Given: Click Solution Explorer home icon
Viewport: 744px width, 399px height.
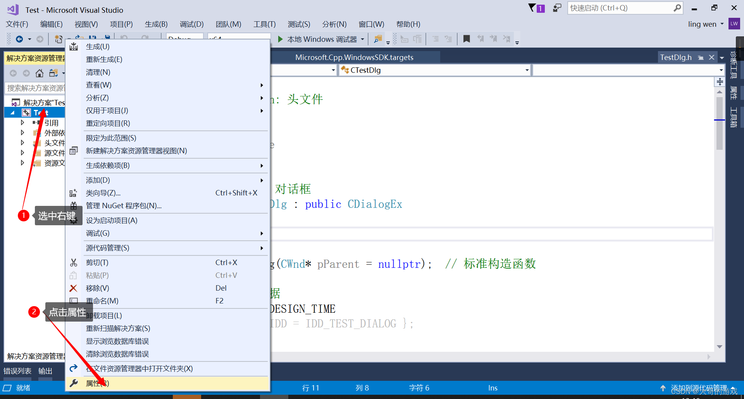Looking at the screenshot, I should (x=40, y=73).
